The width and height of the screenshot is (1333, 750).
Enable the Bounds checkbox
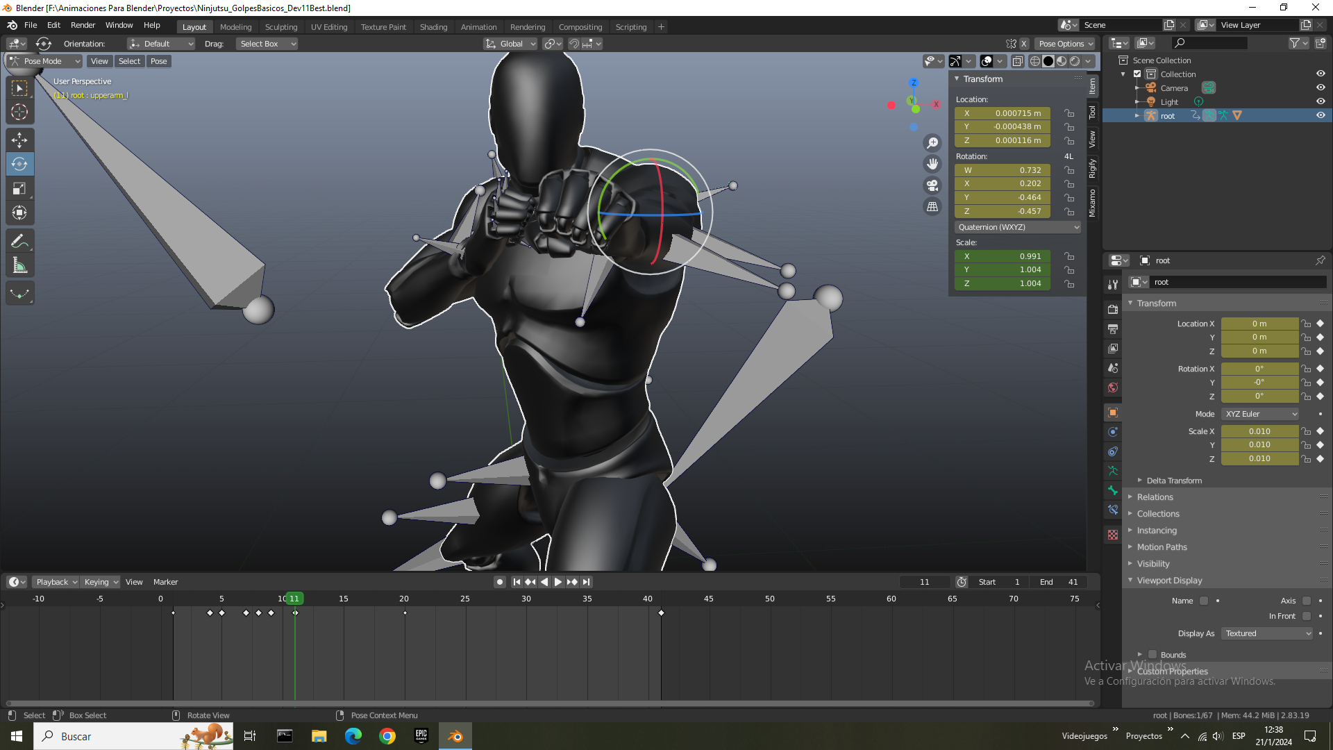point(1152,655)
